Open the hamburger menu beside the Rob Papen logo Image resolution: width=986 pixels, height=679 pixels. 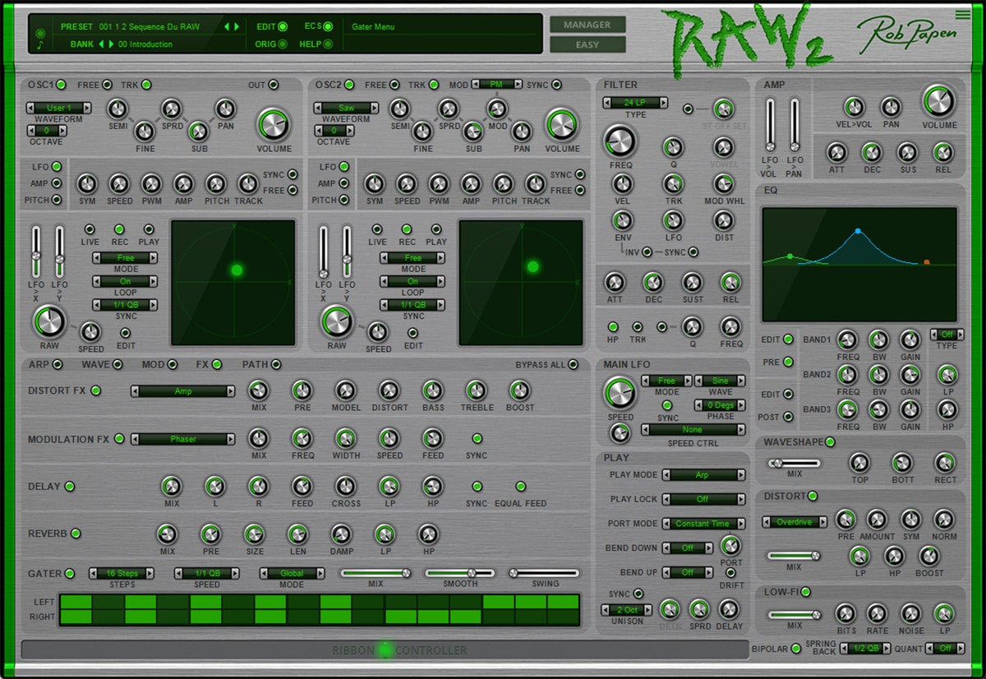(963, 13)
